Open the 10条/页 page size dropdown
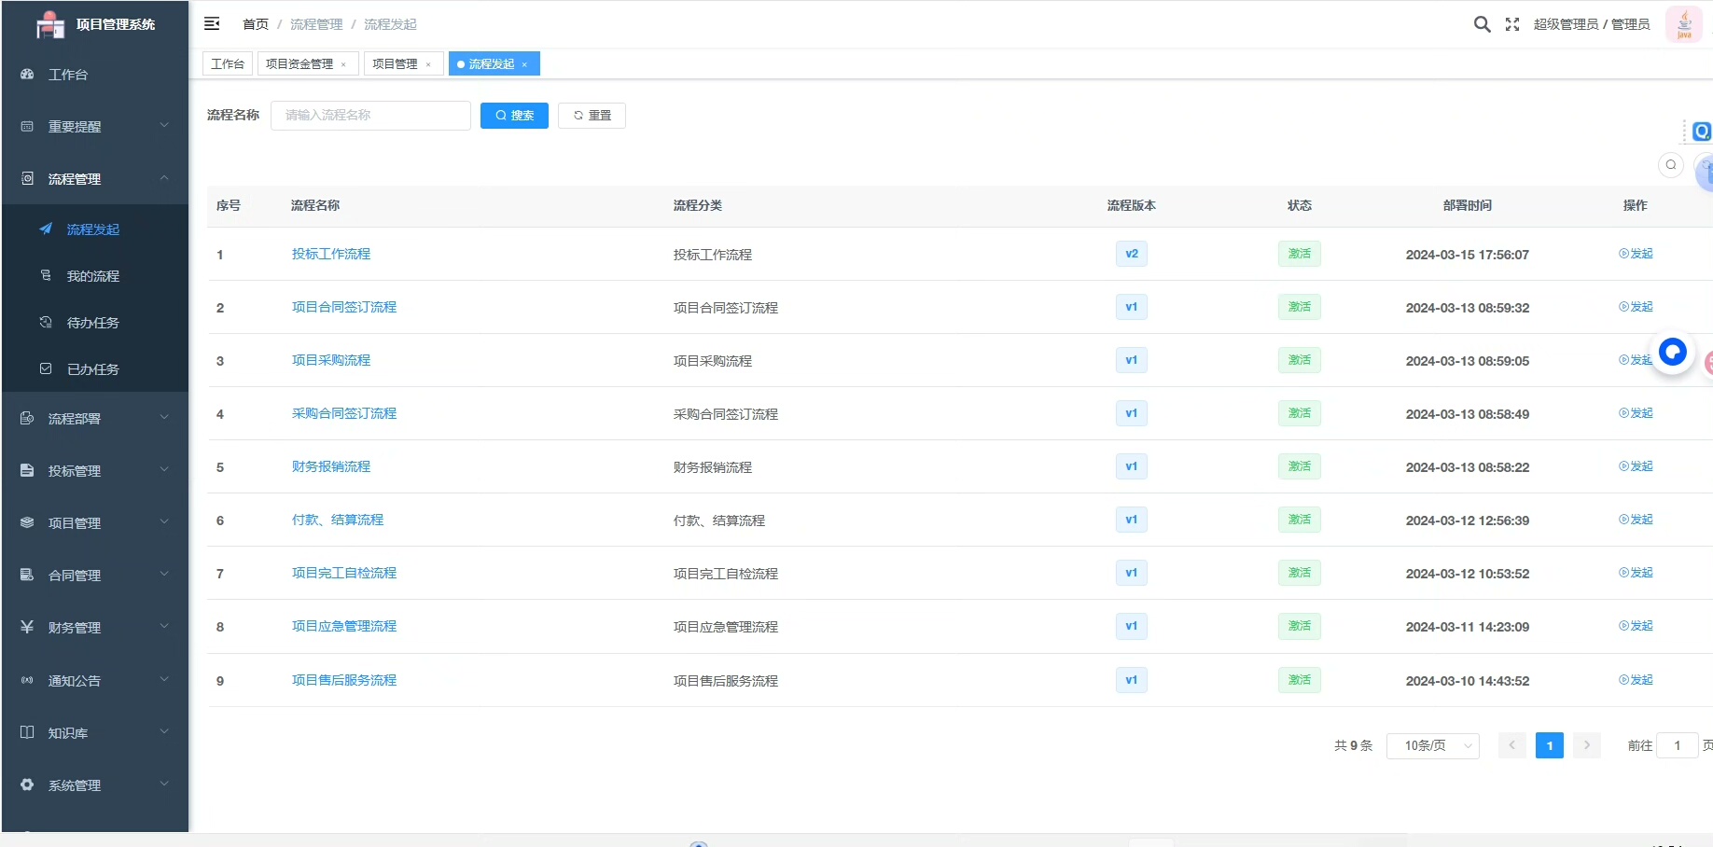Viewport: 1713px width, 847px height. click(x=1432, y=746)
